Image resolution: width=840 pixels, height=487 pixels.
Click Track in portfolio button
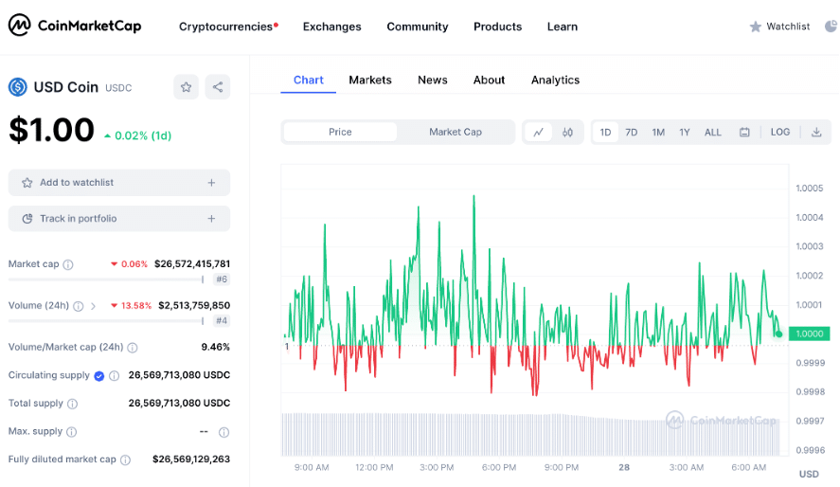tap(118, 219)
